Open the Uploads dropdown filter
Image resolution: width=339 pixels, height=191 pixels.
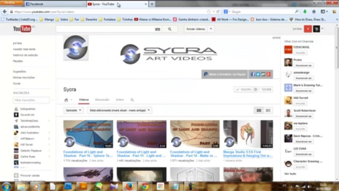[73, 110]
